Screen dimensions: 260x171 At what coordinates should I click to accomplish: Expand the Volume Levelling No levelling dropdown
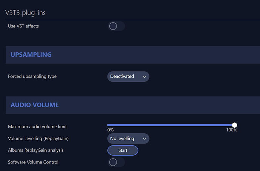[x=128, y=139]
